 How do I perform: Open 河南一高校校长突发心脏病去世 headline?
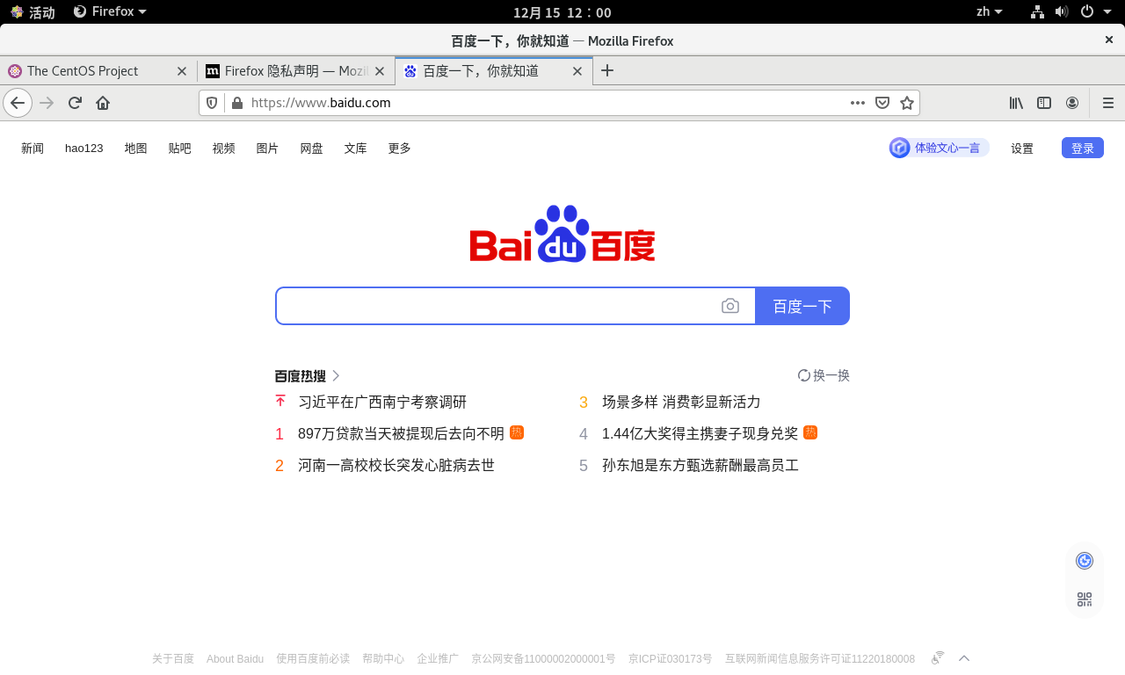click(396, 465)
